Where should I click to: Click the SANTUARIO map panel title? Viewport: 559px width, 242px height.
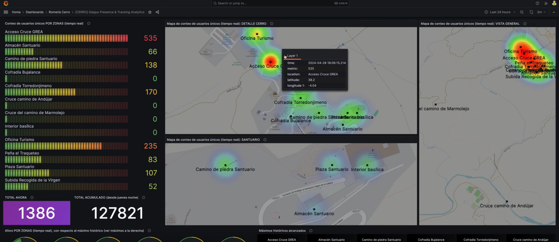213,140
